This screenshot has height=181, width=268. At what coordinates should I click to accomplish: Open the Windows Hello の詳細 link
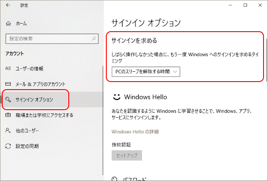(135, 132)
